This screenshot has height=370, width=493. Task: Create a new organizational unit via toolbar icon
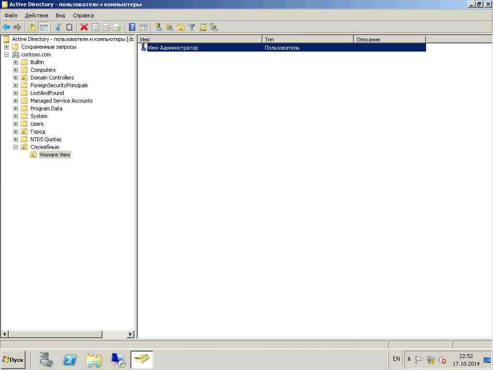181,27
